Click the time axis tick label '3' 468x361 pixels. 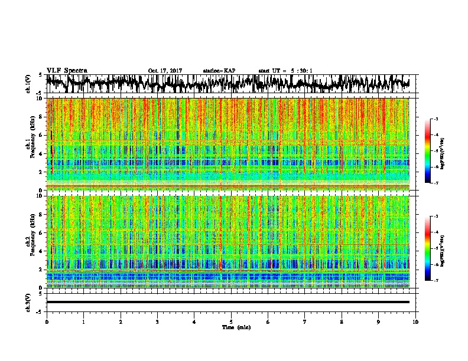click(157, 322)
